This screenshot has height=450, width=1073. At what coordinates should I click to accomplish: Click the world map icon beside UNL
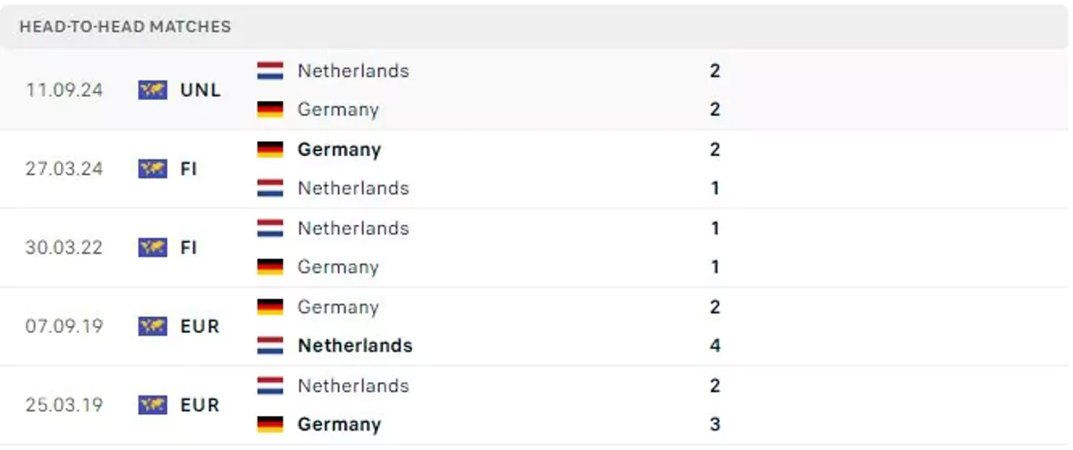click(x=152, y=90)
